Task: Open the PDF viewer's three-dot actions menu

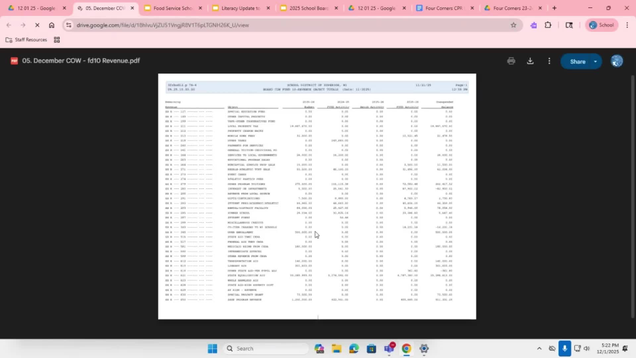Action: point(549,61)
